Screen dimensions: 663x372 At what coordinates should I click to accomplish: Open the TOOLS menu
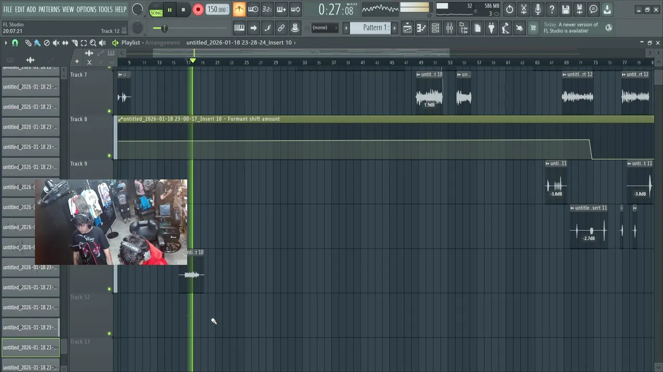pos(106,9)
